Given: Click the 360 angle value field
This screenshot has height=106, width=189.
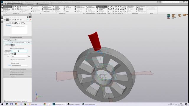Looking at the screenshot, I should [19, 56].
